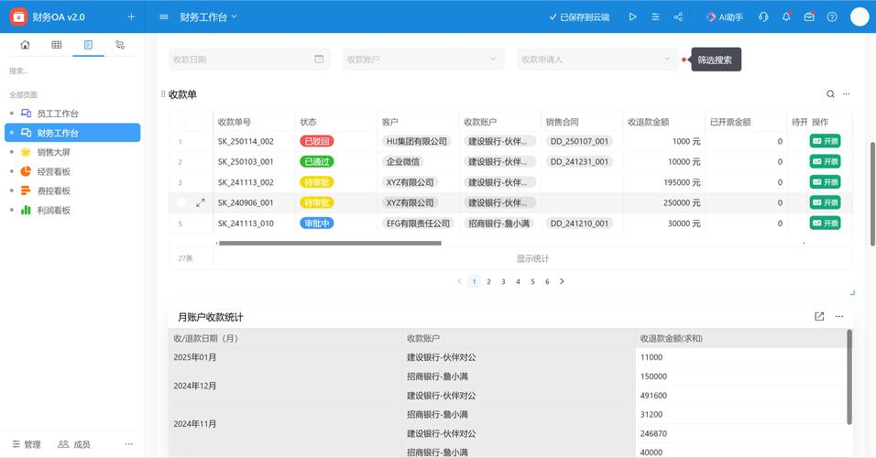This screenshot has height=458, width=876.
Task: Open the user avatar menu
Action: coord(860,16)
